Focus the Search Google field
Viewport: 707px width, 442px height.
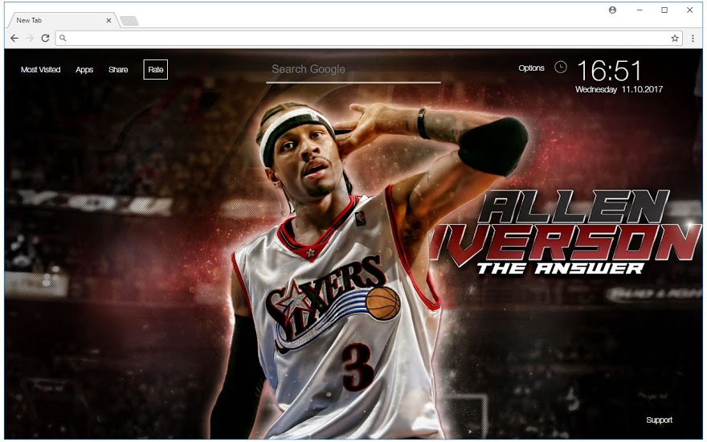[353, 70]
